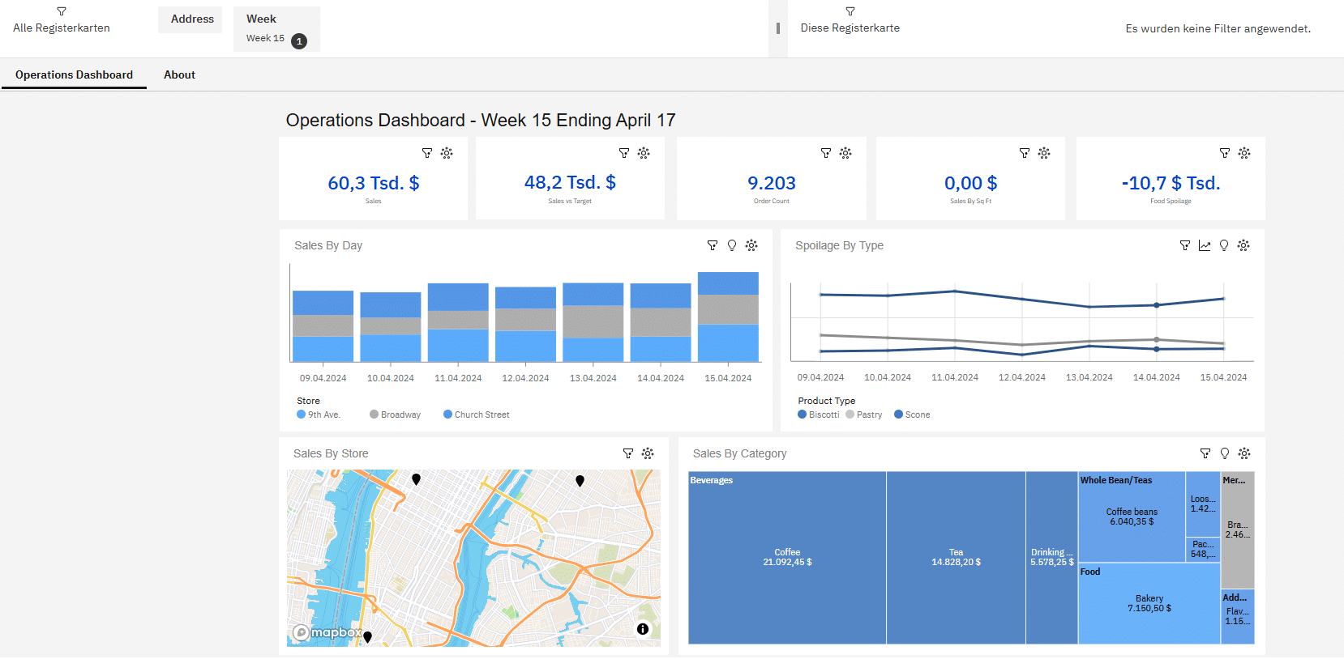Expand the Week filter showing Week 15
Image resolution: width=1344 pixels, height=659 pixels.
click(x=276, y=29)
